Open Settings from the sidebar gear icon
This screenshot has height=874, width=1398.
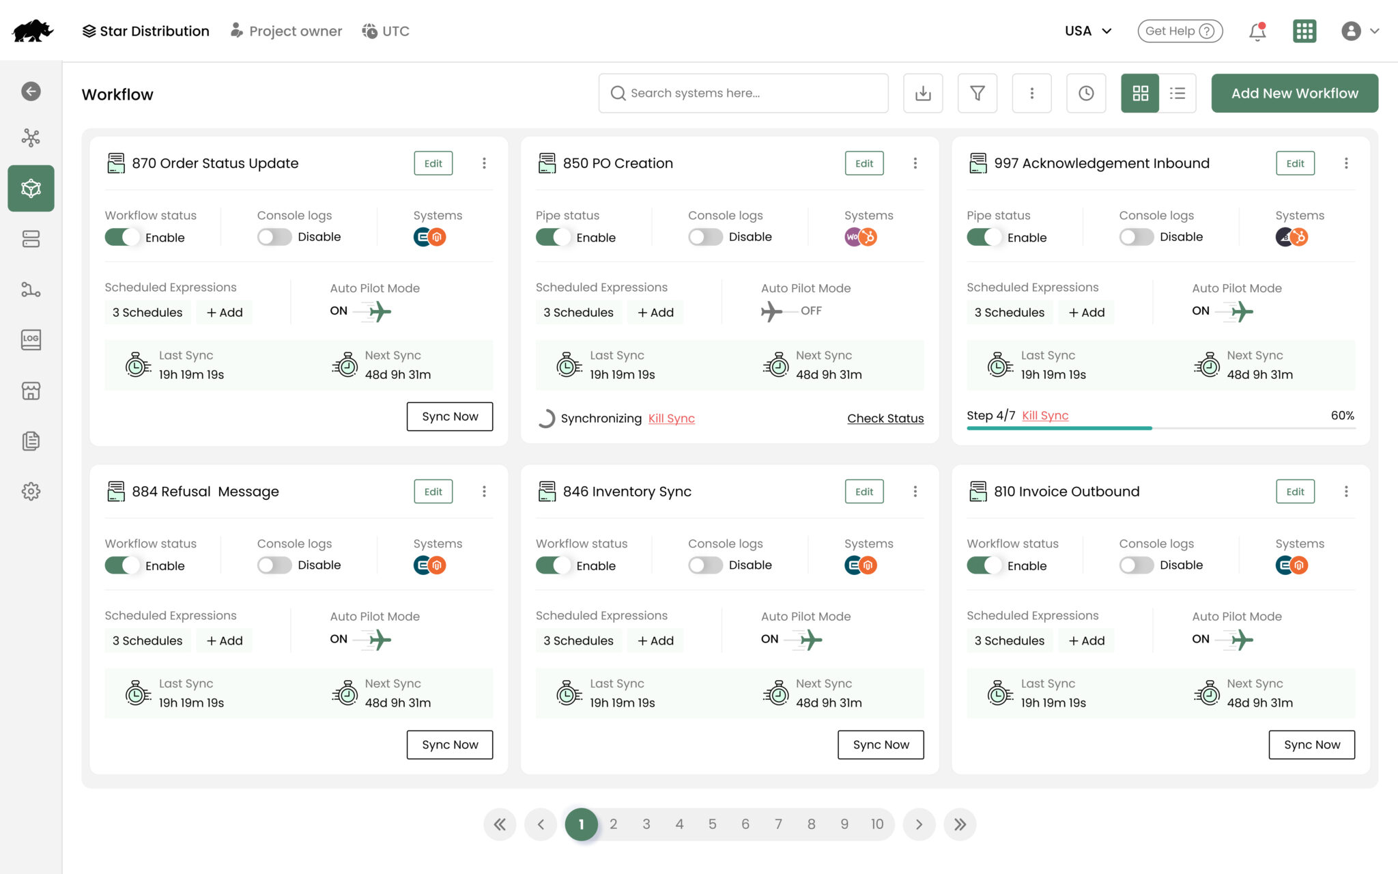click(31, 491)
